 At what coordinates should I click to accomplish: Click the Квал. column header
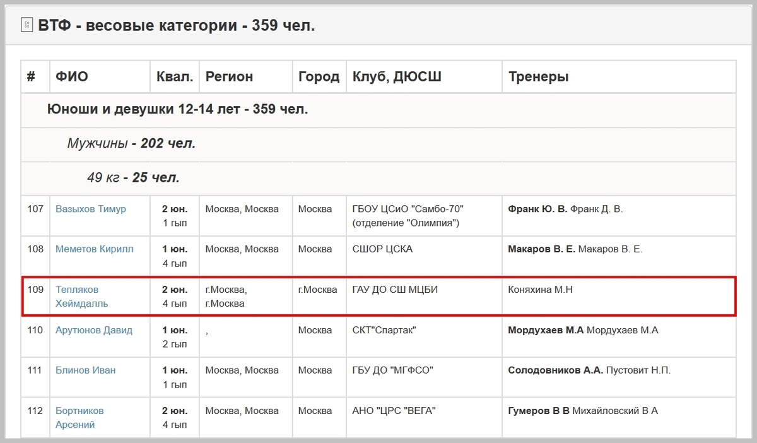tap(175, 76)
